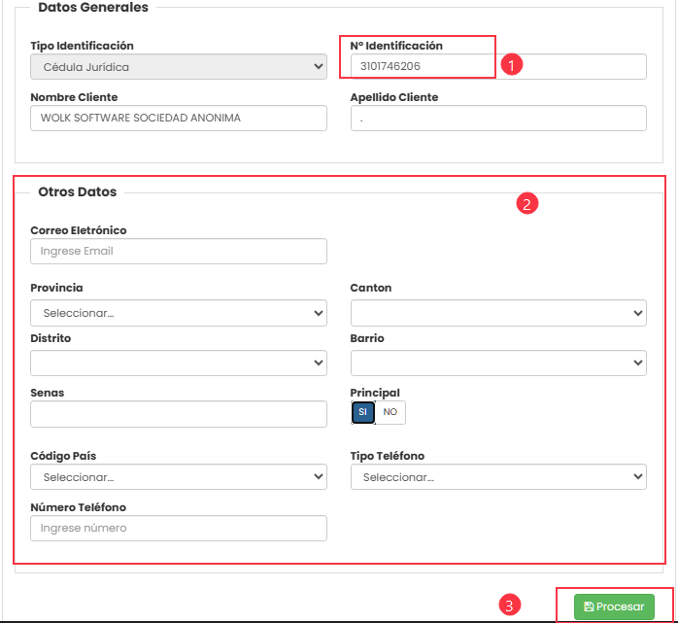
Task: Open the Barrio select box
Action: pos(498,363)
